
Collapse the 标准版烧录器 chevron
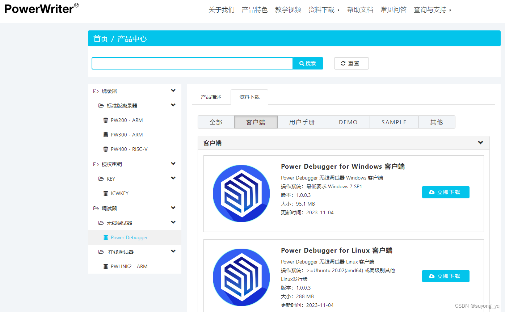(x=173, y=105)
